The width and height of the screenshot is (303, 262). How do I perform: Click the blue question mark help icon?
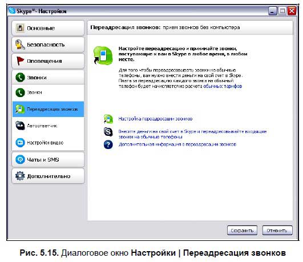pos(108,144)
